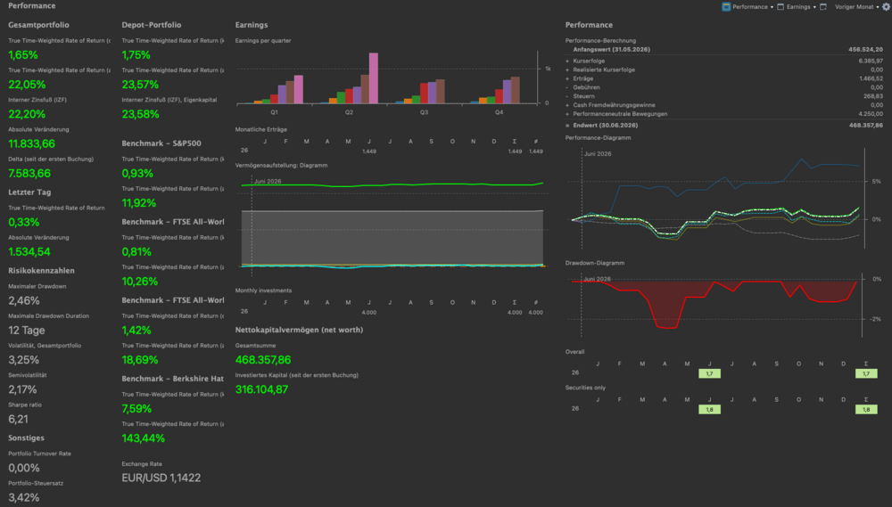This screenshot has width=892, height=507.
Task: Expand the Earnings dashboard dropdown arrow
Action: coord(814,7)
